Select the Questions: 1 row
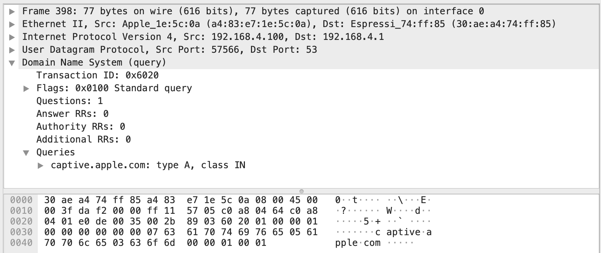The image size is (601, 253). point(70,101)
